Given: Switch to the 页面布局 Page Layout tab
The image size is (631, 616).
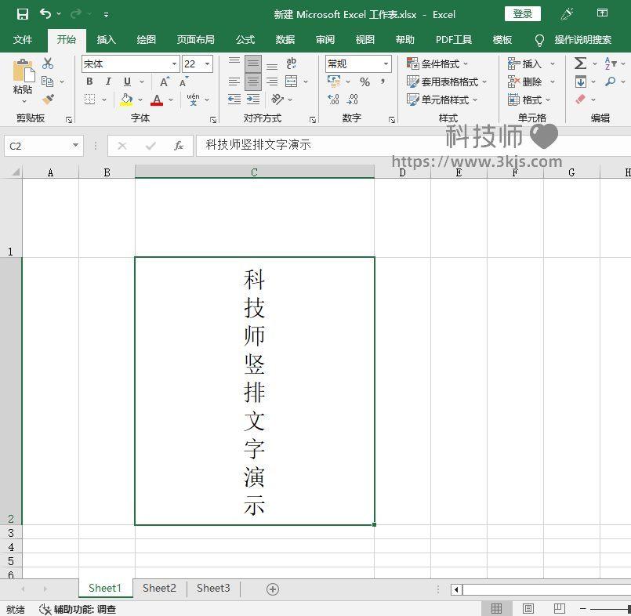Looking at the screenshot, I should coord(195,39).
